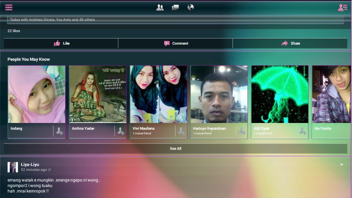The image size is (352, 198).
Task: Like the post
Action: click(x=61, y=43)
